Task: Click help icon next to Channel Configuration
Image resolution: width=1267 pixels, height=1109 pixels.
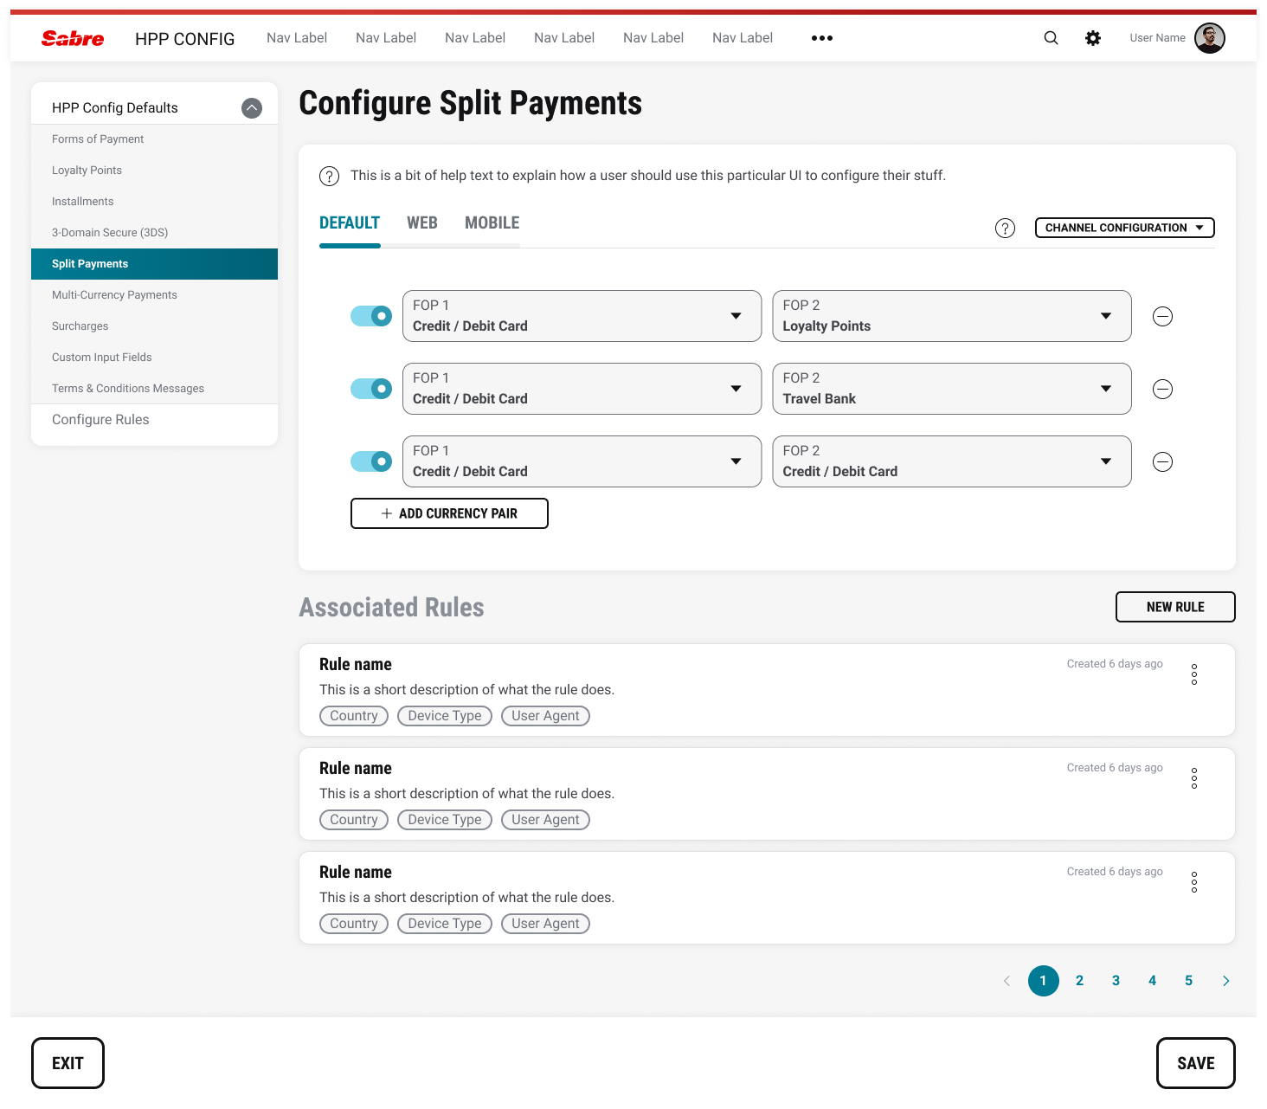Action: pos(1005,228)
